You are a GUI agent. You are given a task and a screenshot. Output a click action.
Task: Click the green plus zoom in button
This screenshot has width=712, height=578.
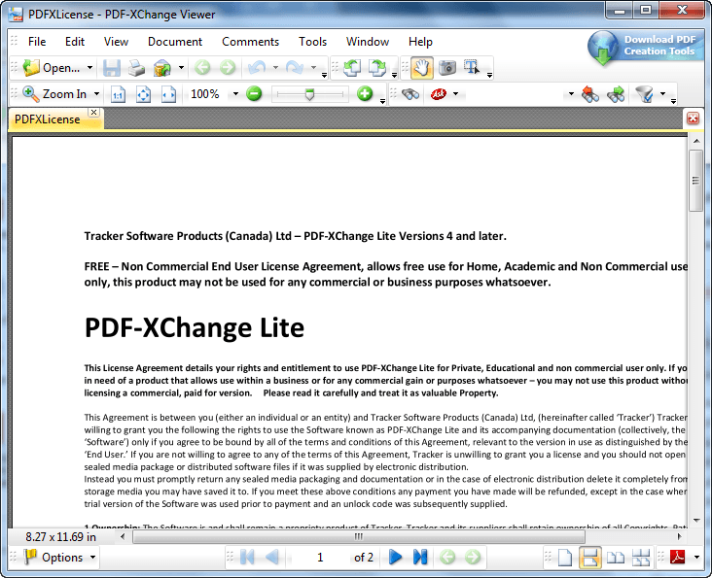(x=365, y=94)
